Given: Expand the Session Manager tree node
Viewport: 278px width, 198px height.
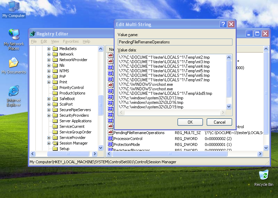Looking at the screenshot, I should point(49,143).
